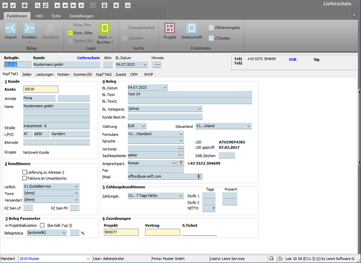Toggle the in Projektkalkulation checkbox

[x=42, y=225]
